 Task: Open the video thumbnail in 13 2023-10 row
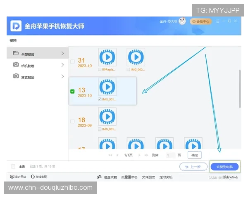point(107,87)
